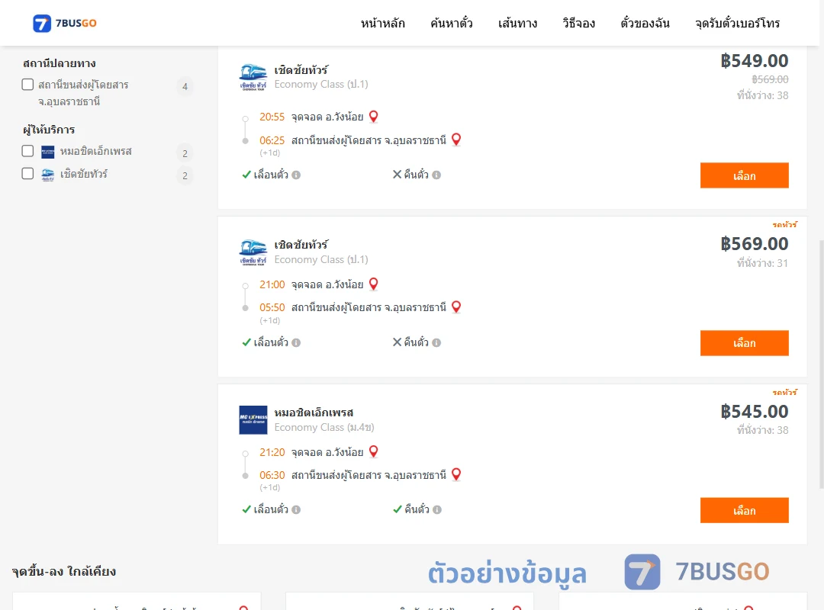
Task: Click the 05:50 arrival time
Action: pyautogui.click(x=272, y=308)
